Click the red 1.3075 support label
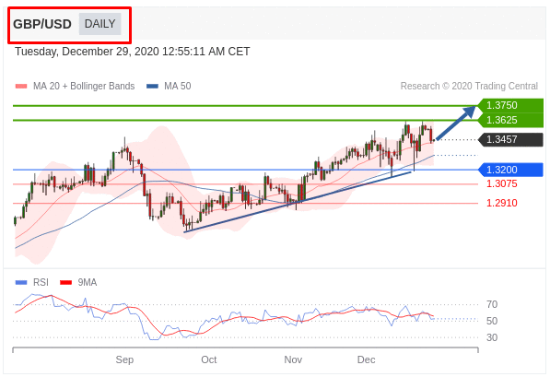This screenshot has height=377, width=550. tap(501, 183)
